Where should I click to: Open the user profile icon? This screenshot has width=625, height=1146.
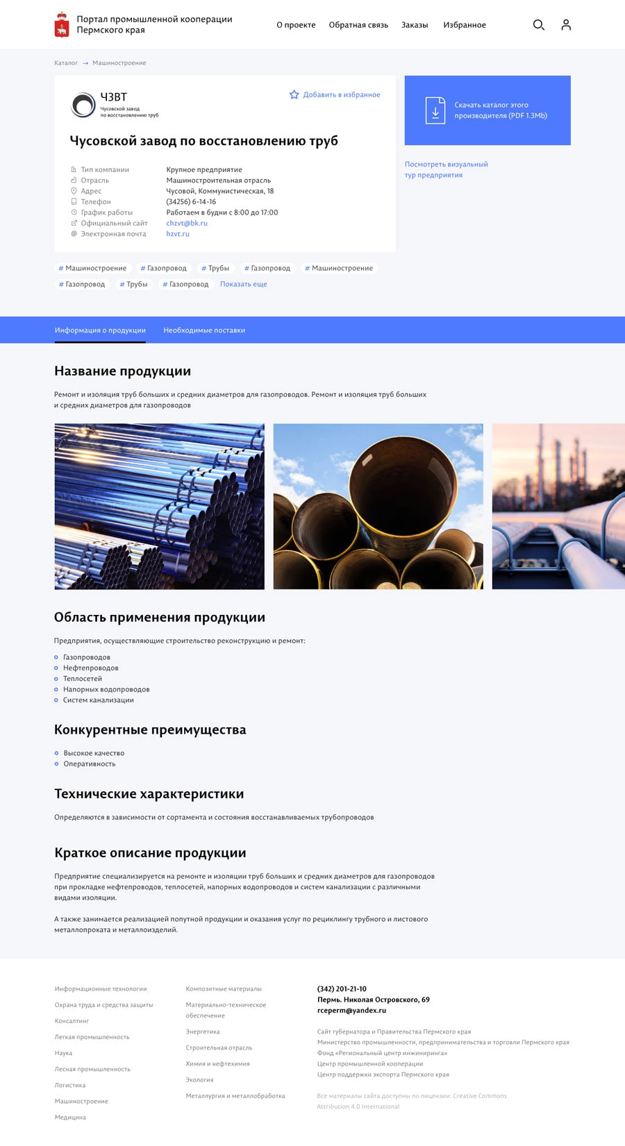point(566,25)
